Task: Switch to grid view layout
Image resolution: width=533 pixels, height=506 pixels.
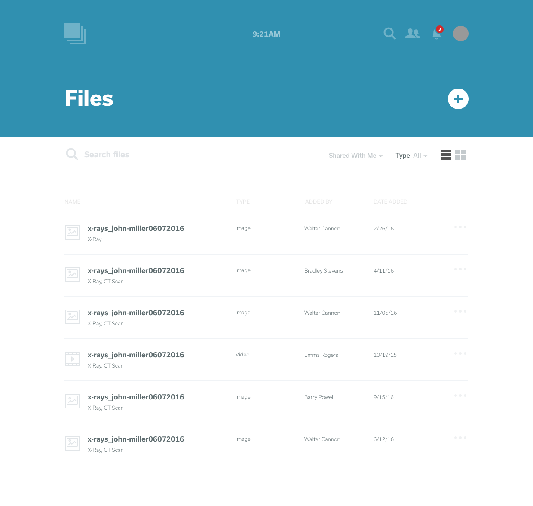Action: point(460,155)
